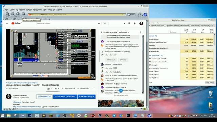Click "Снять задачу" in Task Manager
This screenshot has width=217, height=122.
(x=210, y=83)
